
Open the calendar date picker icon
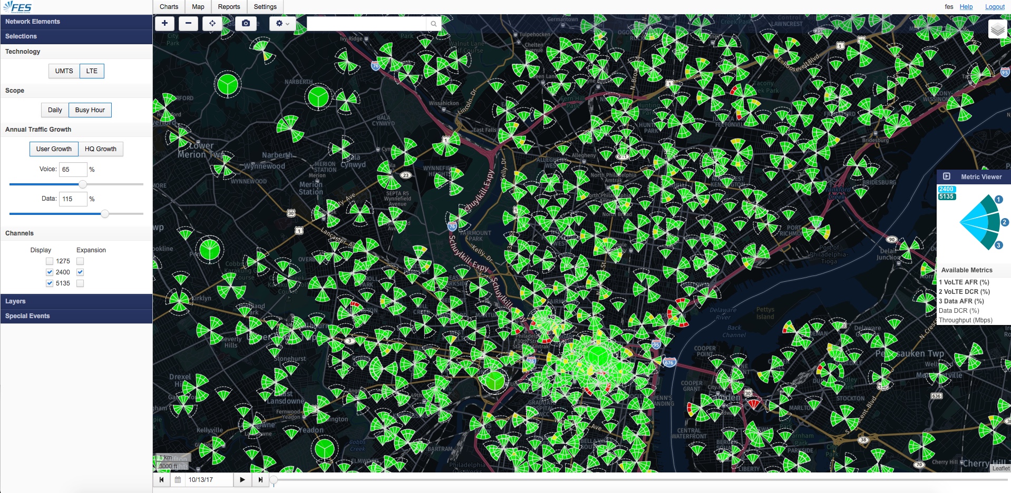pyautogui.click(x=178, y=480)
